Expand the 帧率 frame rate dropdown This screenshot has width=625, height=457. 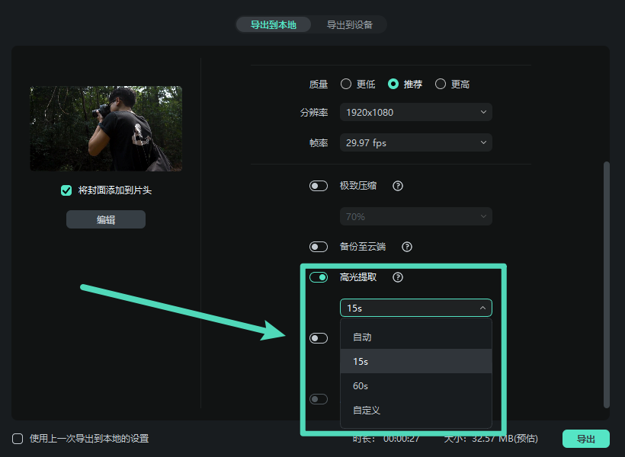pyautogui.click(x=415, y=142)
